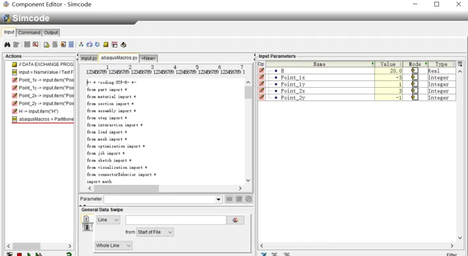Click the code editor horizontal scrollbar thumb
This screenshot has height=256, width=468.
127,189
